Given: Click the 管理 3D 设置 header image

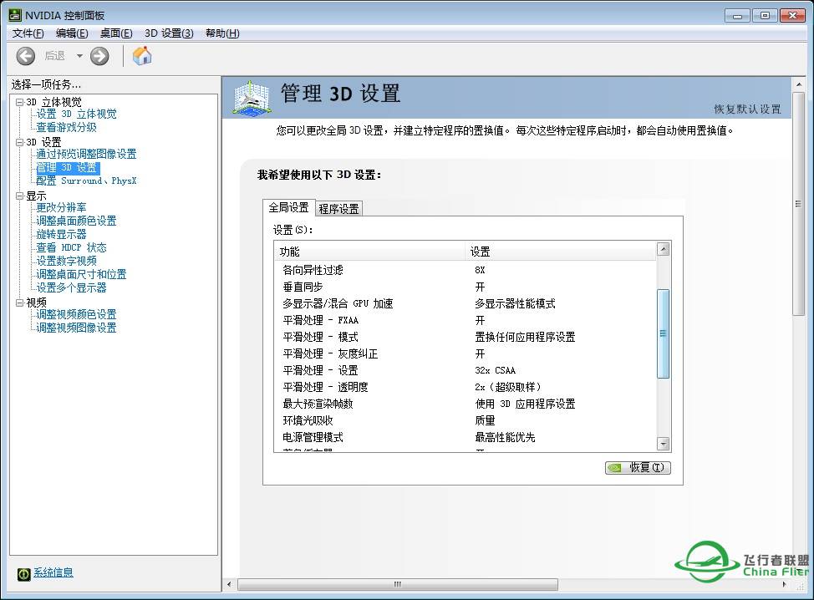Looking at the screenshot, I should [252, 98].
